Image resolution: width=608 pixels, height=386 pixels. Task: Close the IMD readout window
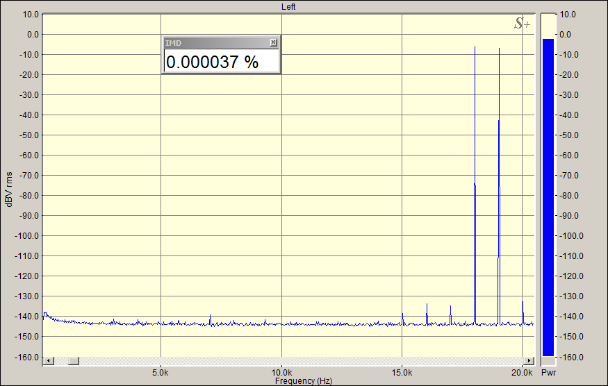click(273, 42)
